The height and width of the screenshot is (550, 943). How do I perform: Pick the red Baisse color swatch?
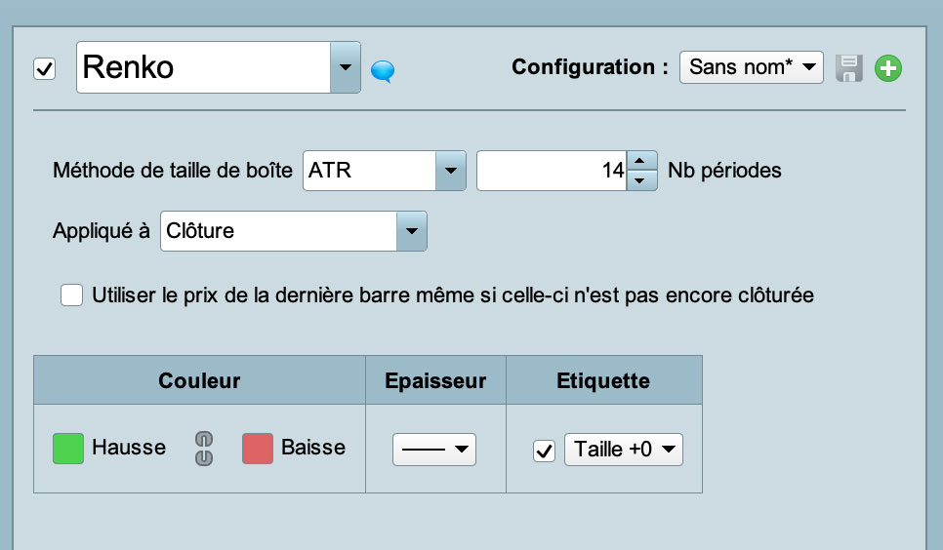[x=258, y=449]
